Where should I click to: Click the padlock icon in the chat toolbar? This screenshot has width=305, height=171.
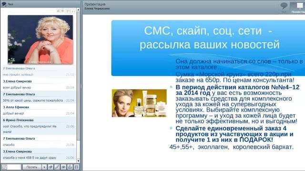[x=70, y=167]
